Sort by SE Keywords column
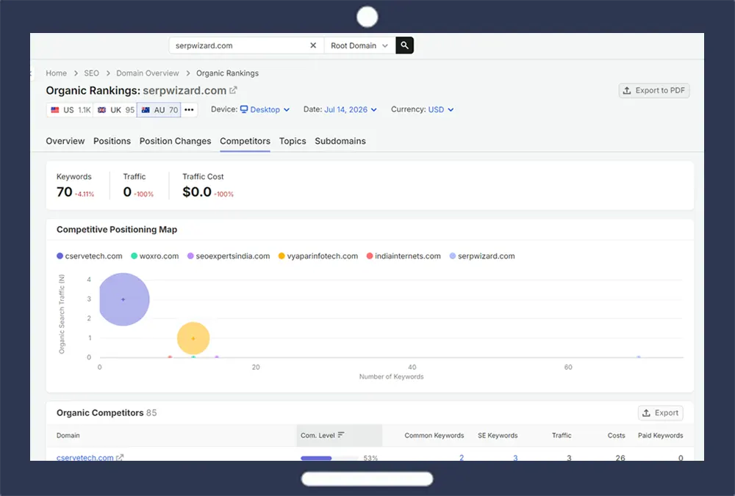The width and height of the screenshot is (735, 496). 498,435
